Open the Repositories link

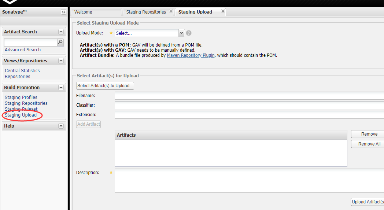click(x=17, y=77)
